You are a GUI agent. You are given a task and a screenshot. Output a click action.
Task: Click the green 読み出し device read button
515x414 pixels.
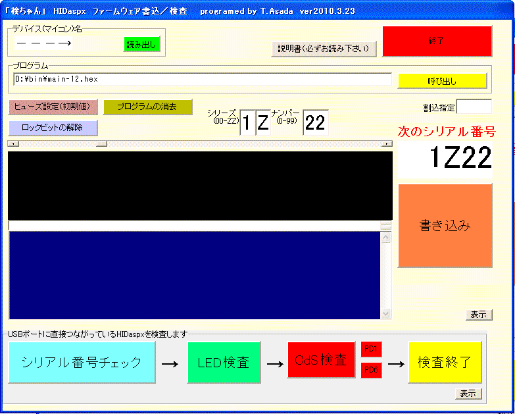(x=142, y=45)
